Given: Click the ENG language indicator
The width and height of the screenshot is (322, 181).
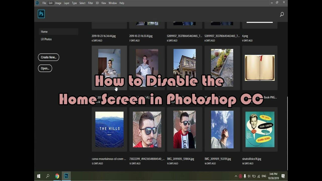Looking at the screenshot, I should pyautogui.click(x=264, y=176).
